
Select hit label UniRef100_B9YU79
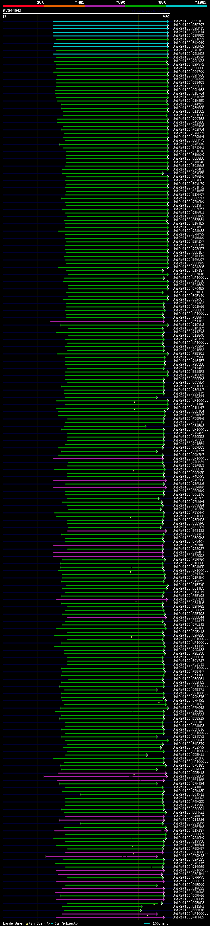(188, 184)
